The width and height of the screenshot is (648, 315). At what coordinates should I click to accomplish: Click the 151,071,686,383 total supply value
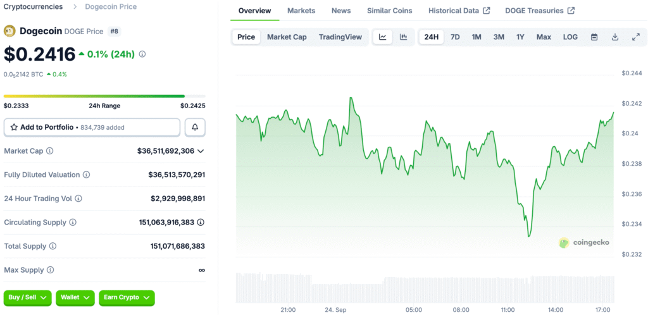(178, 246)
